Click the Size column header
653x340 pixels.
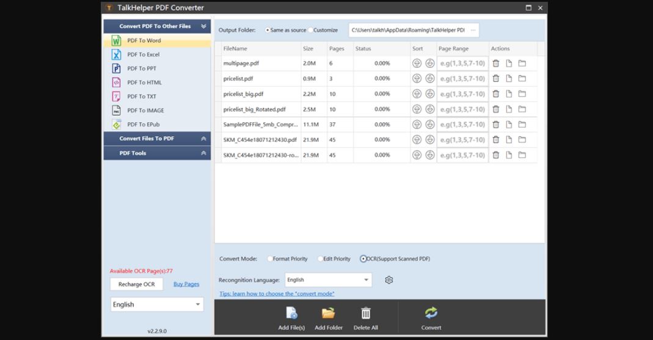point(314,49)
